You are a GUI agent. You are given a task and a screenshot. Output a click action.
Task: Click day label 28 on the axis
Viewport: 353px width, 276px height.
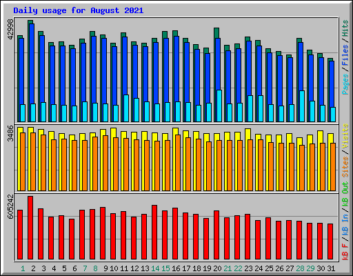pos(300,268)
